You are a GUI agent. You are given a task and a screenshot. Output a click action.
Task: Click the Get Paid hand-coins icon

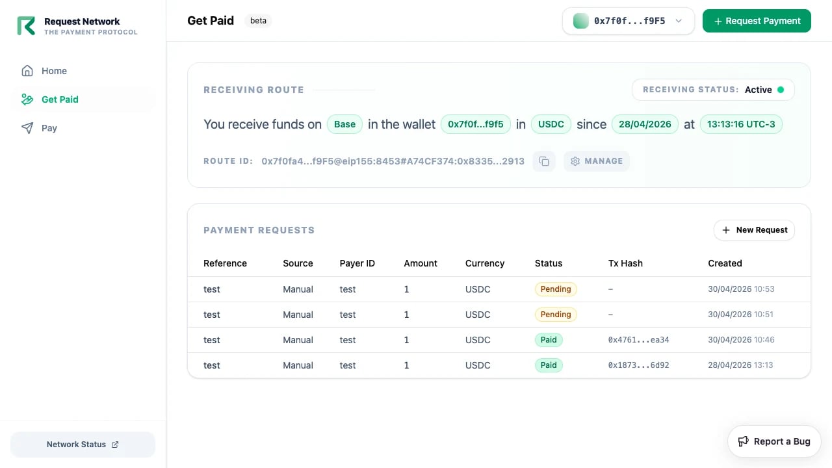[27, 99]
